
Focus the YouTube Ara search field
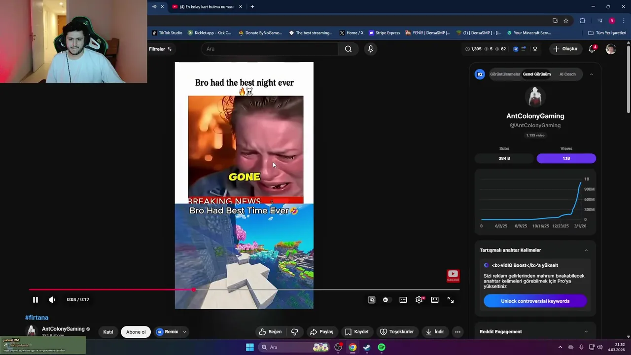[270, 49]
